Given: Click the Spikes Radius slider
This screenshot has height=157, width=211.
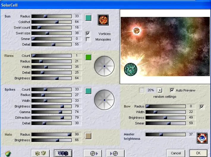Looking at the screenshot, I should click(51, 95).
